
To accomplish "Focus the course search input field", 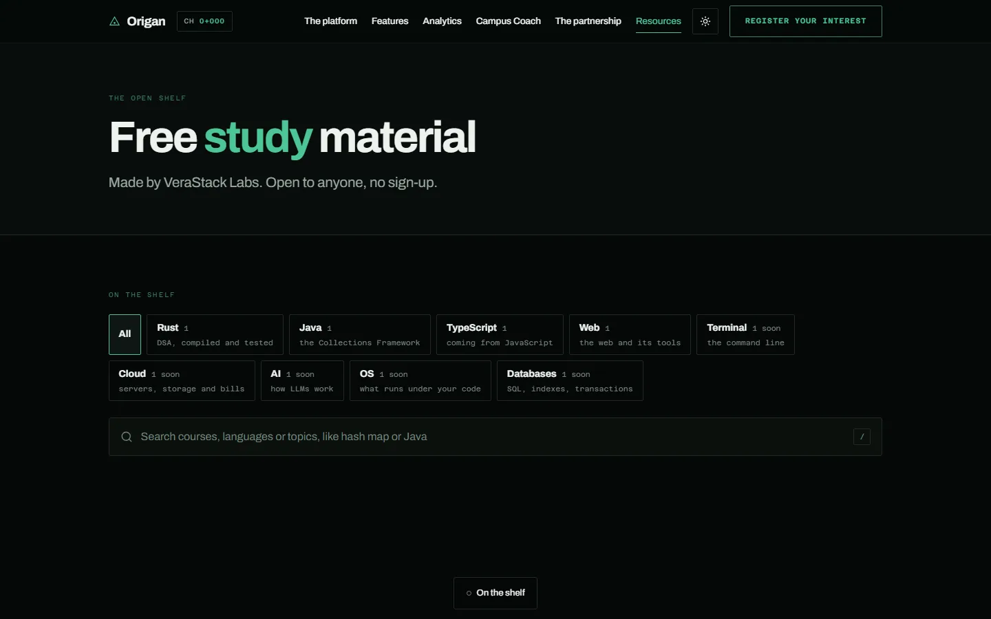I will (495, 437).
